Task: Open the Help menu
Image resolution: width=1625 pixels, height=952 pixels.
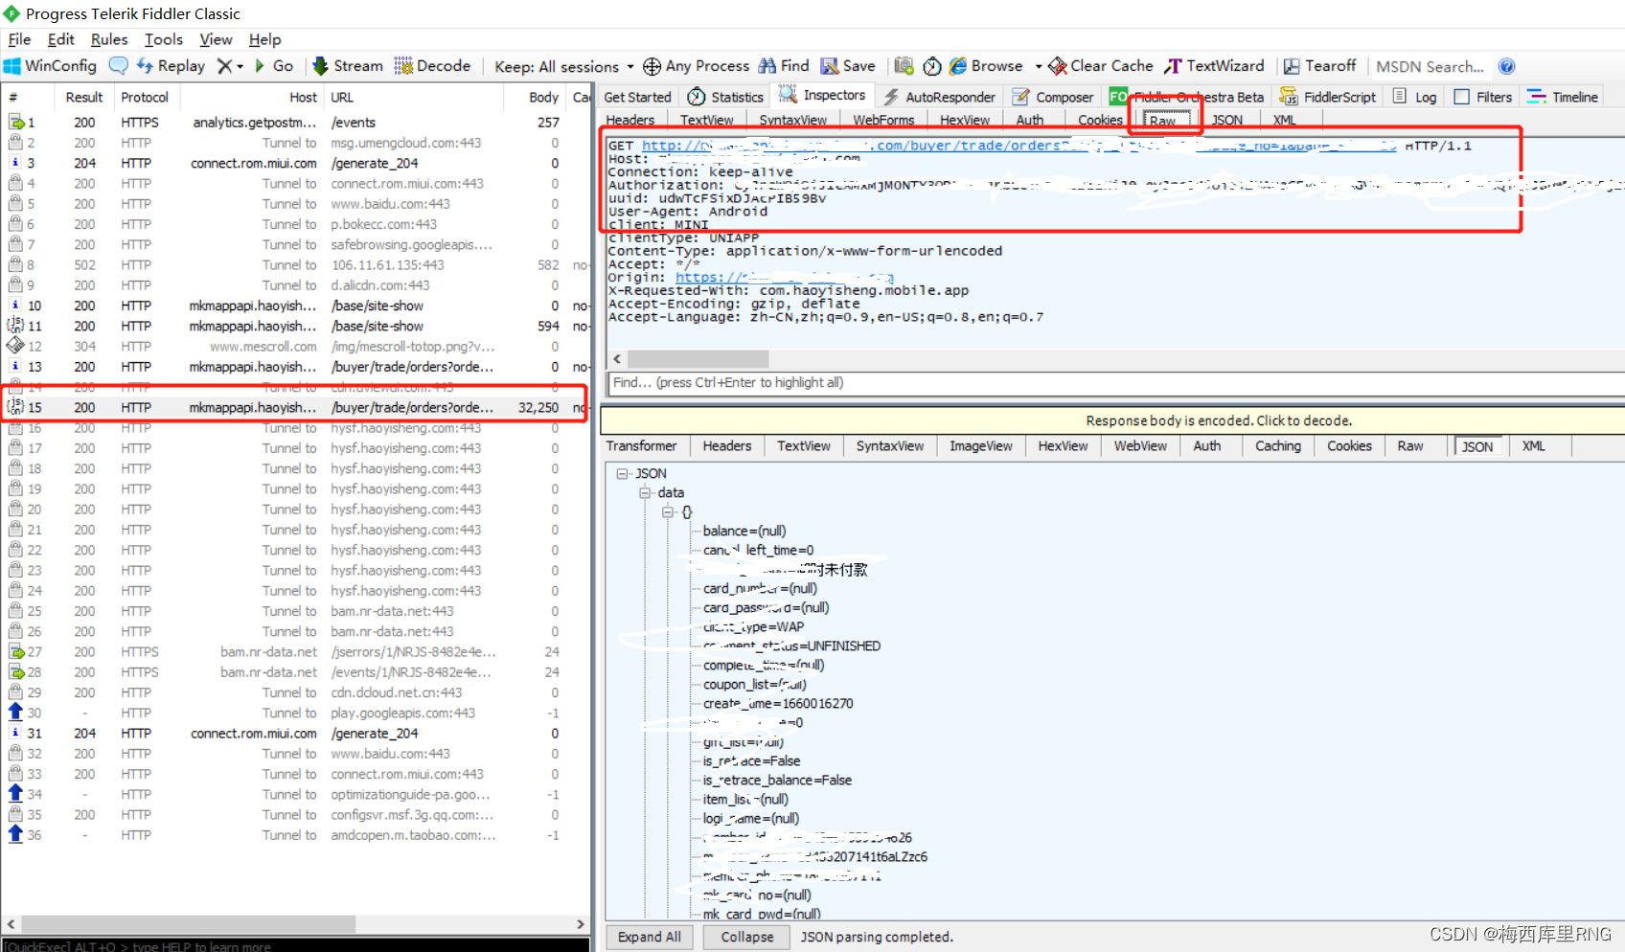Action: (x=265, y=39)
